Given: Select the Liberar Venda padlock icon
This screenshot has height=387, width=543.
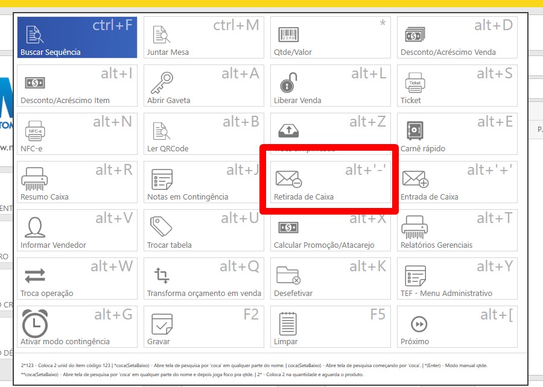Looking at the screenshot, I should coord(288,83).
